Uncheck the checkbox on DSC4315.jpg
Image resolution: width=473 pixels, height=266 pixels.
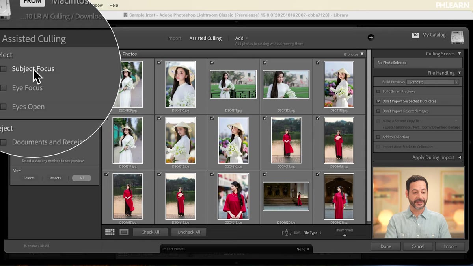click(159, 118)
